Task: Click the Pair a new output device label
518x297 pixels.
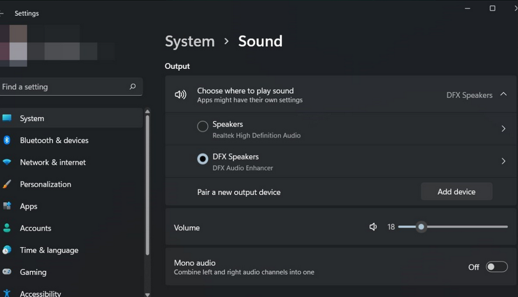Action: [239, 192]
